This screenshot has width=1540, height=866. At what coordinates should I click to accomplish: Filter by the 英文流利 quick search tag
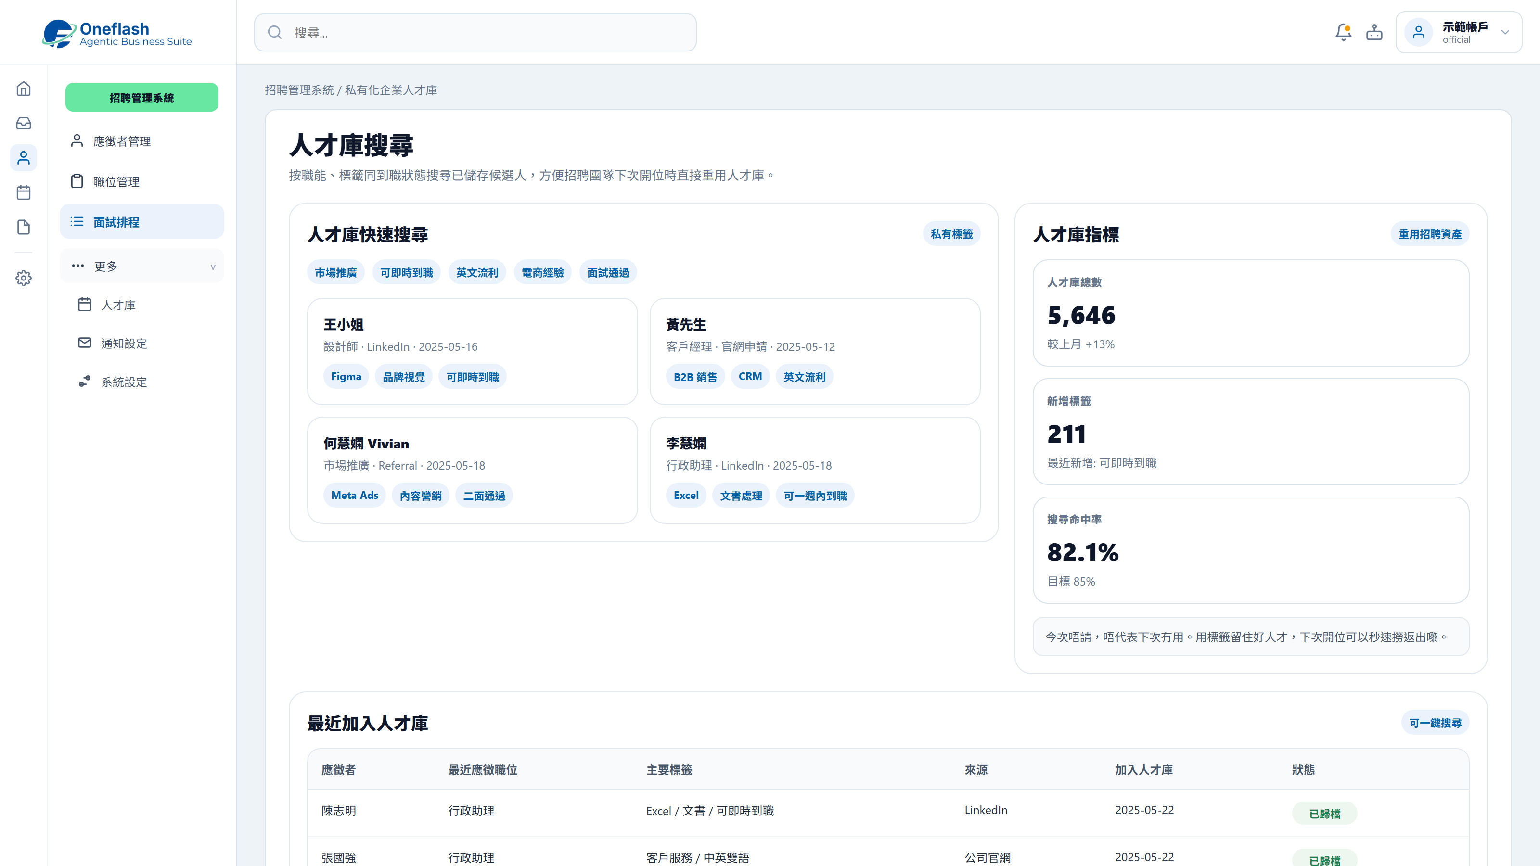point(477,272)
